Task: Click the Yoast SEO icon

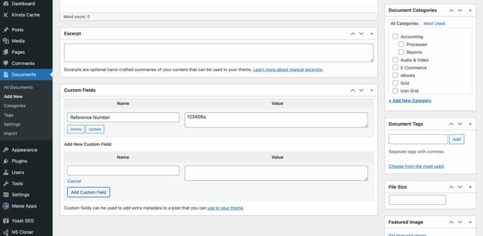Action: 5,221
